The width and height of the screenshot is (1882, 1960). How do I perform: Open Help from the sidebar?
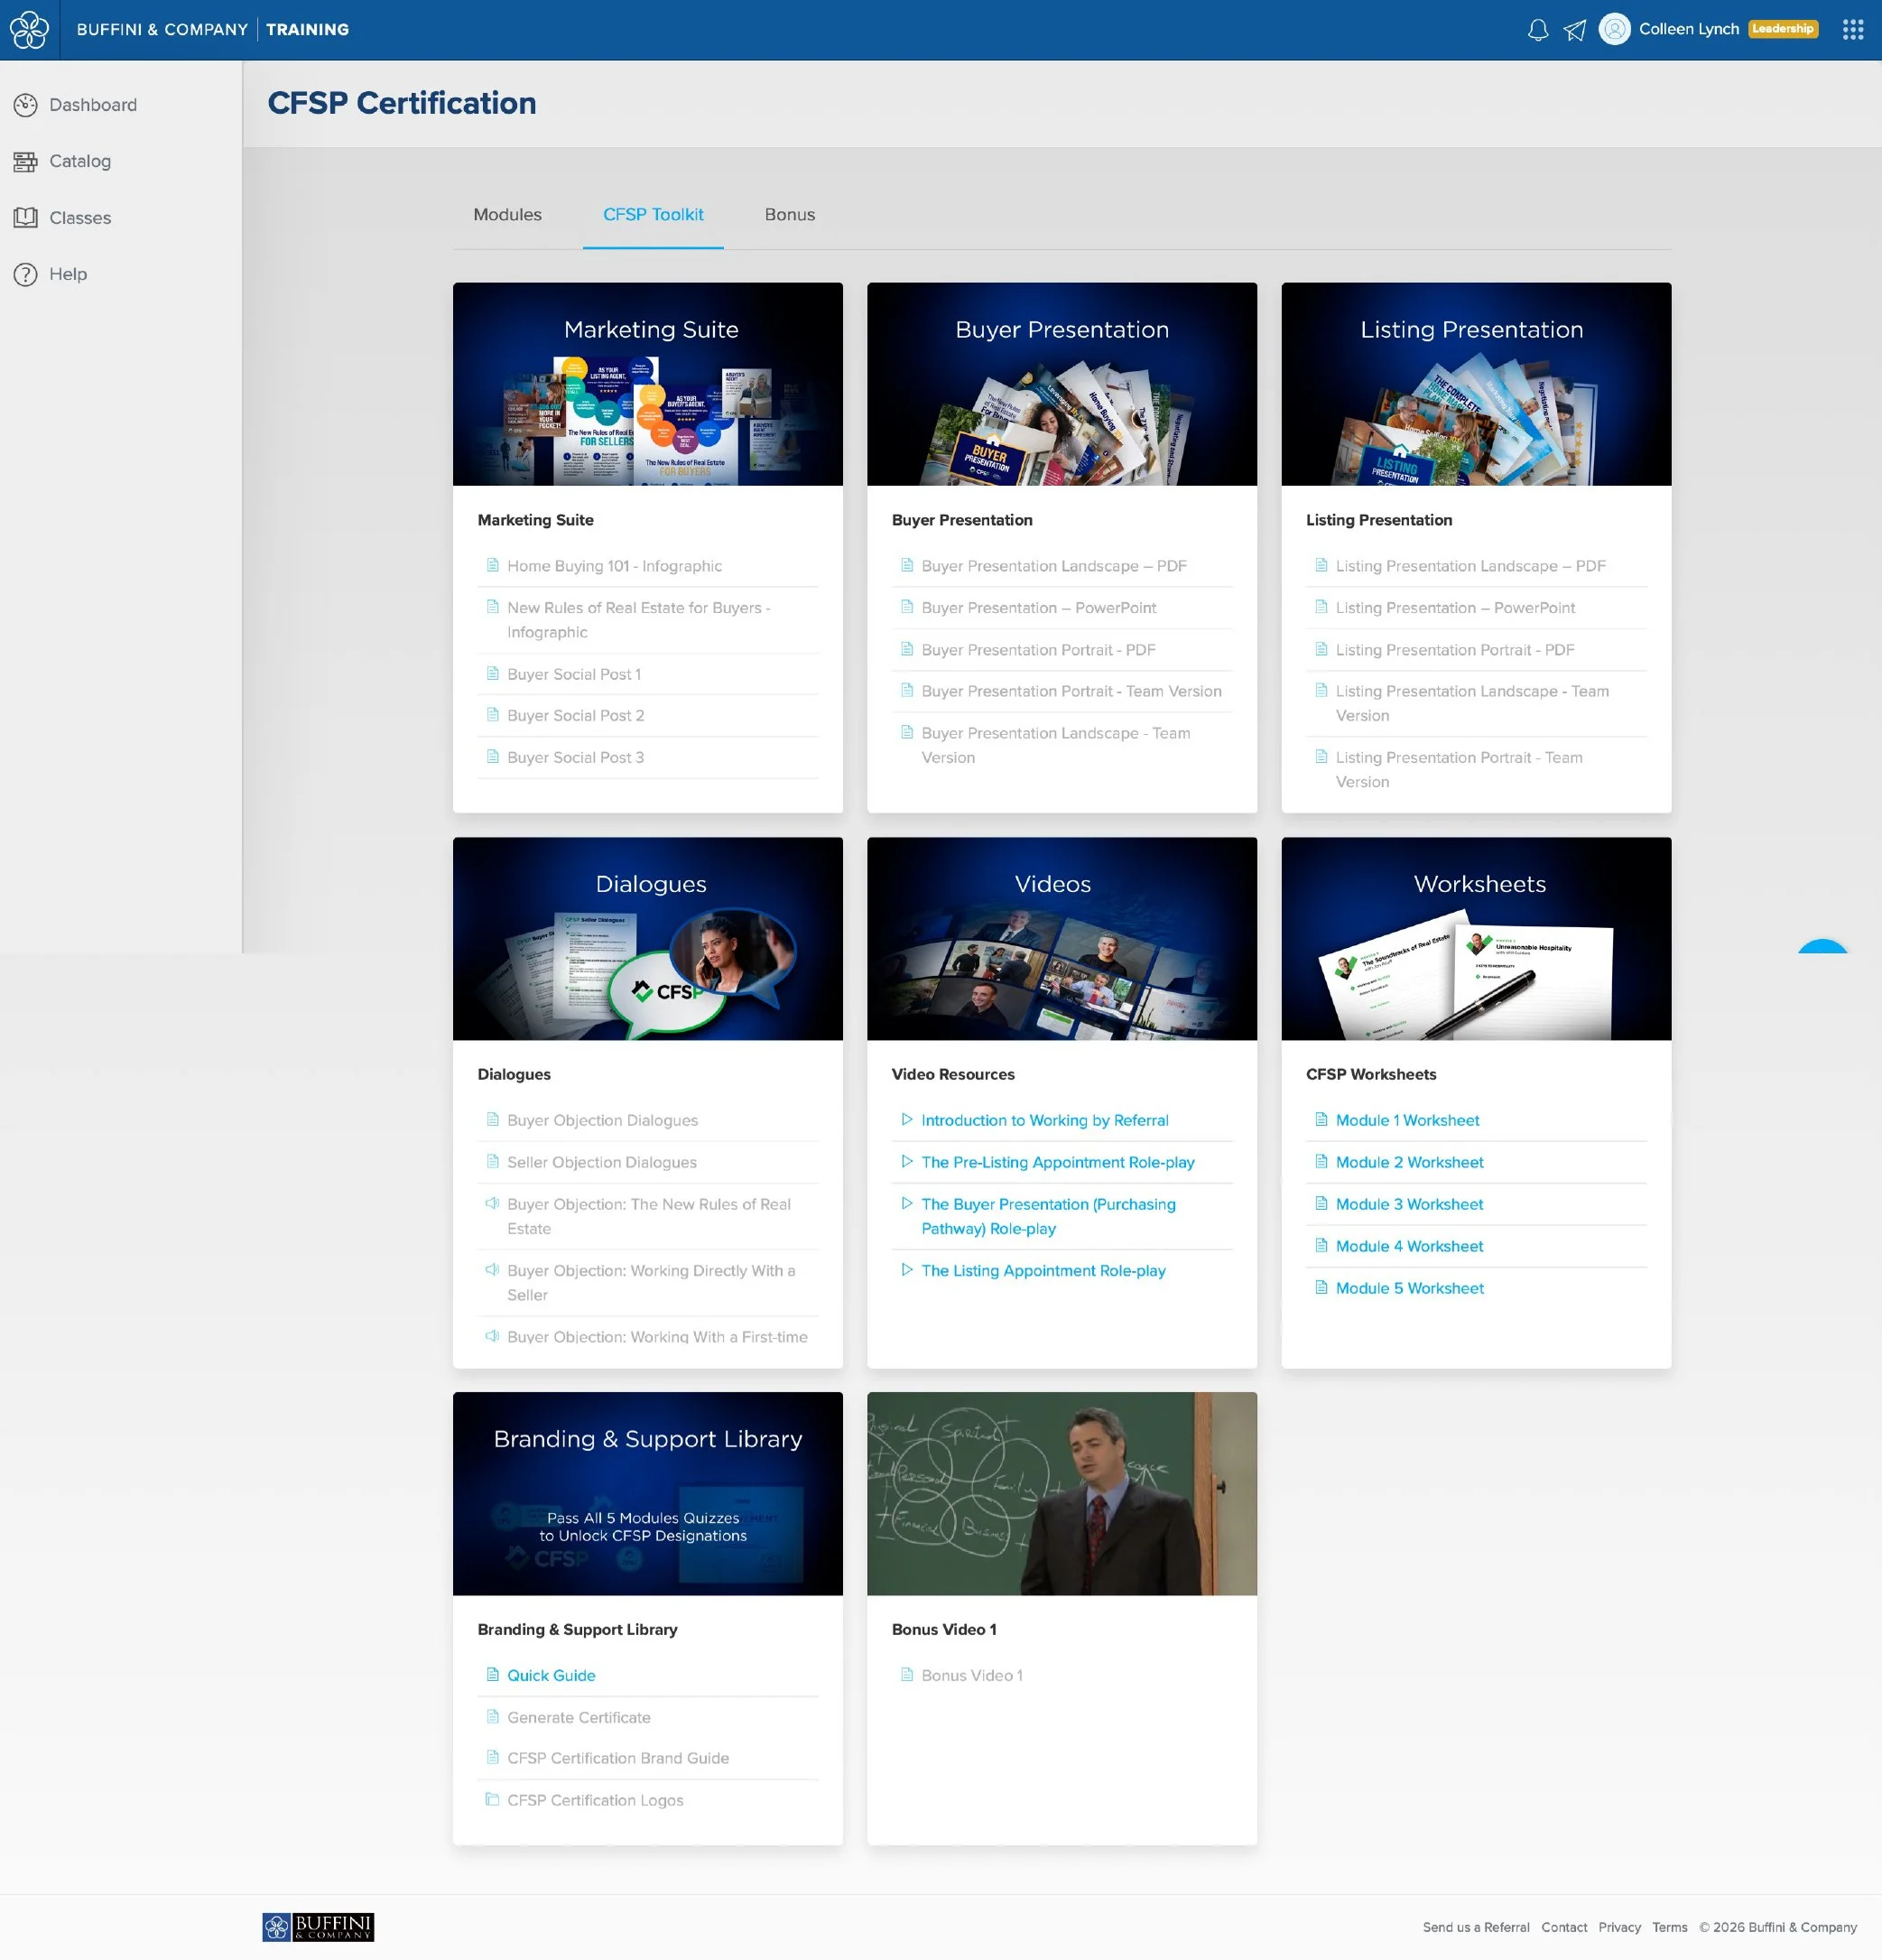pyautogui.click(x=68, y=274)
